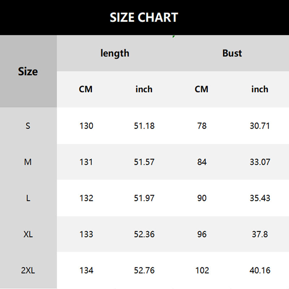Viewport: 289px width, 289px height.
Task: Click the 90 bust CM cell
Action: pyautogui.click(x=202, y=198)
